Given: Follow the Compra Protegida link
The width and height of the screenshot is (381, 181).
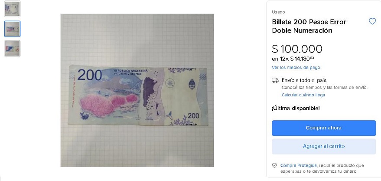Looking at the screenshot, I should [298, 165].
